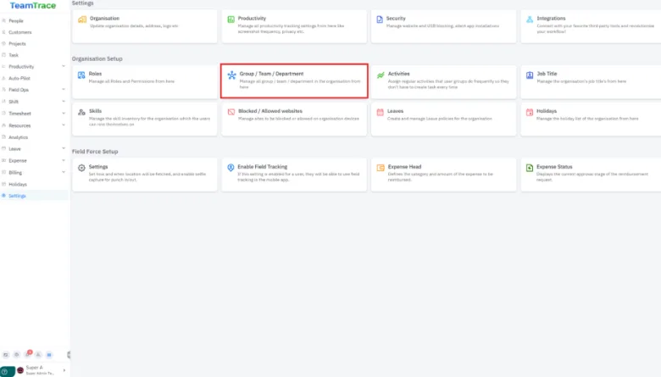Expand the Super A user profile arrow
This screenshot has height=377, width=661.
[64, 370]
